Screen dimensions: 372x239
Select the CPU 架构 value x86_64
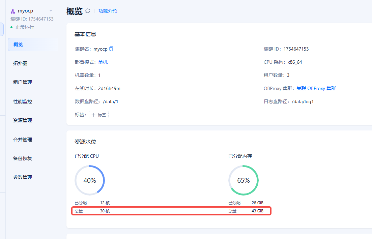[295, 62]
